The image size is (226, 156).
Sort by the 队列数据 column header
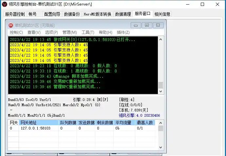[x=68, y=123]
